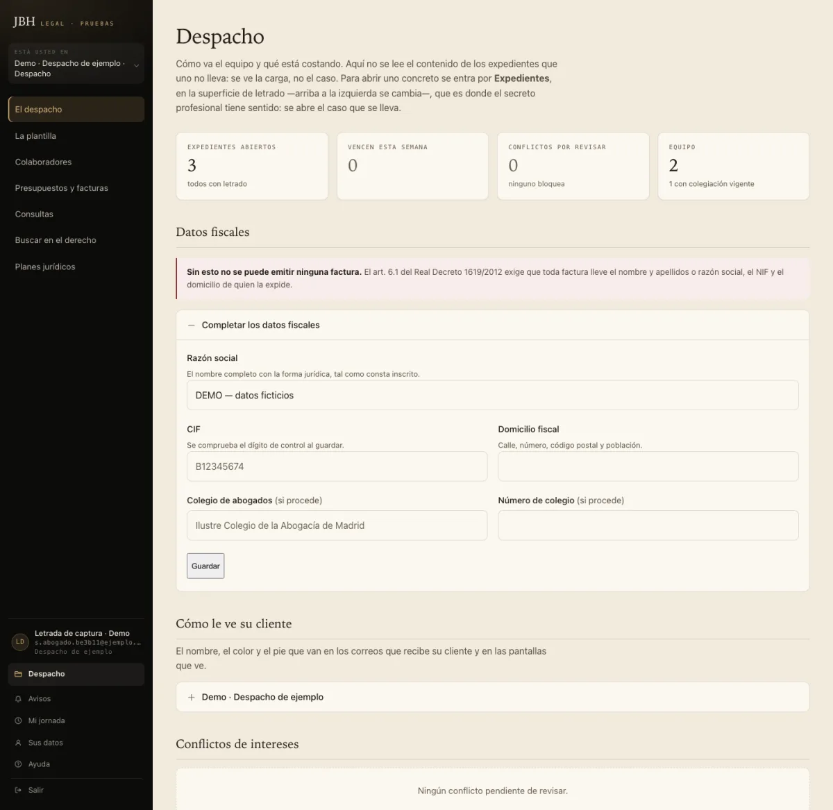Click into the Razón social field
The width and height of the screenshot is (833, 810).
[x=493, y=395]
